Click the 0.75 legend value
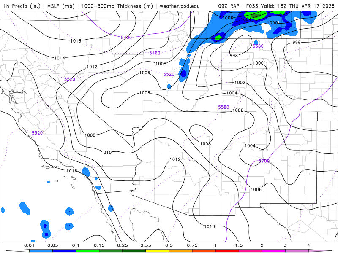338x253 pixels. tap(192, 245)
